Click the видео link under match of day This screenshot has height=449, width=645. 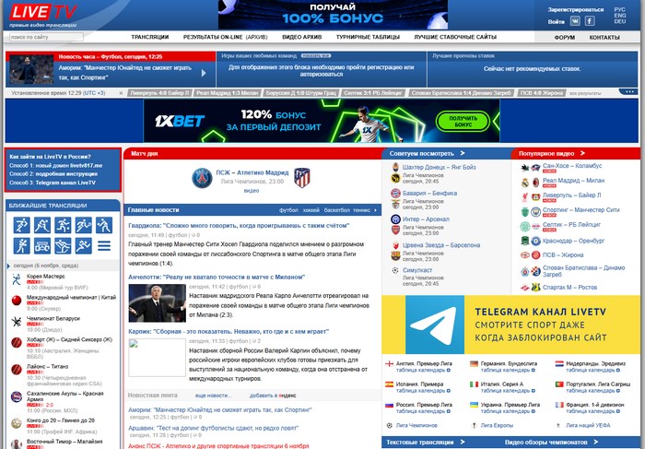252,191
